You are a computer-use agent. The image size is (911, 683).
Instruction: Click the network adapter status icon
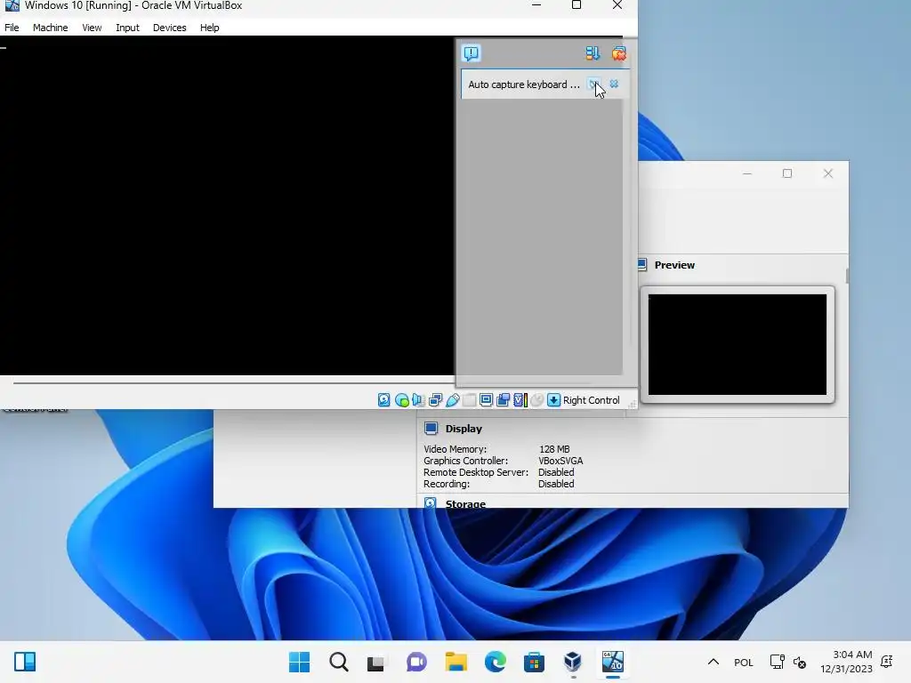(x=435, y=400)
